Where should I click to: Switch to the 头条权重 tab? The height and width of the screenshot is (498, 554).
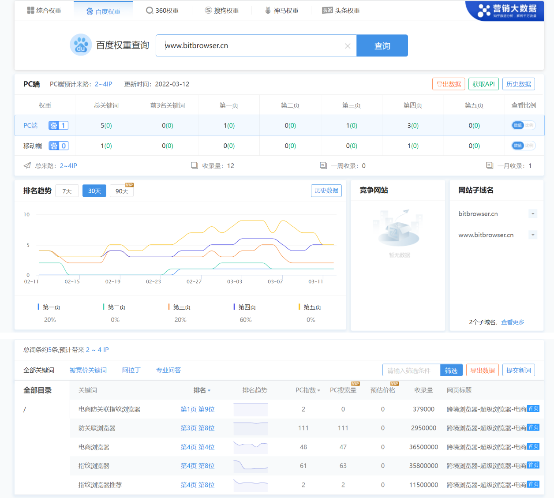tap(341, 11)
